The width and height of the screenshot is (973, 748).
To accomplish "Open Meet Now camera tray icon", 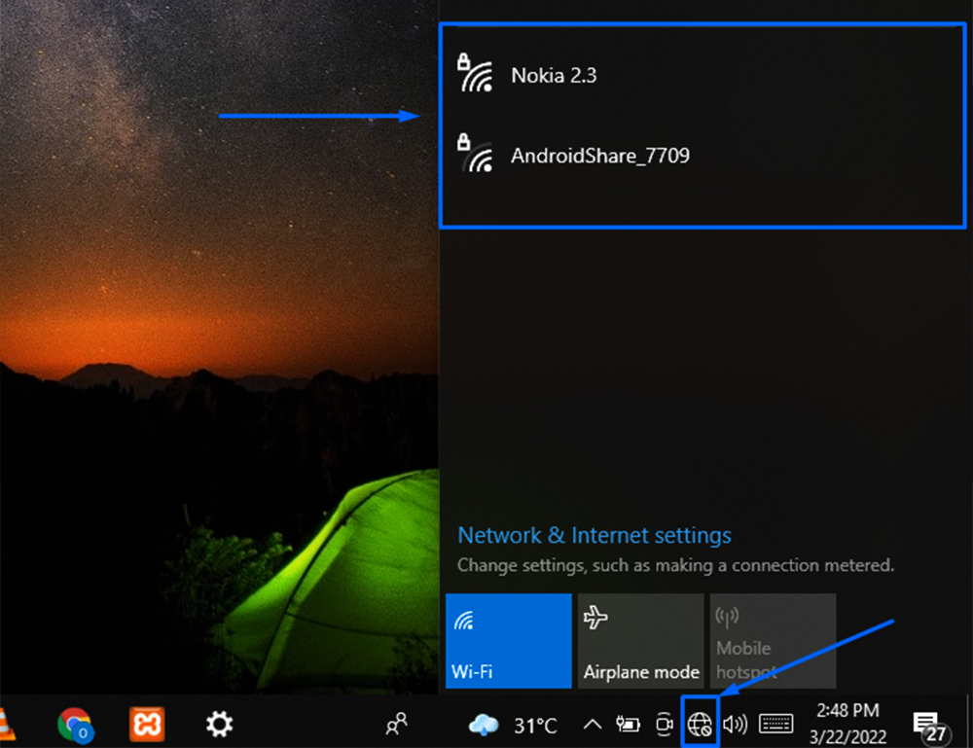I will pos(665,724).
